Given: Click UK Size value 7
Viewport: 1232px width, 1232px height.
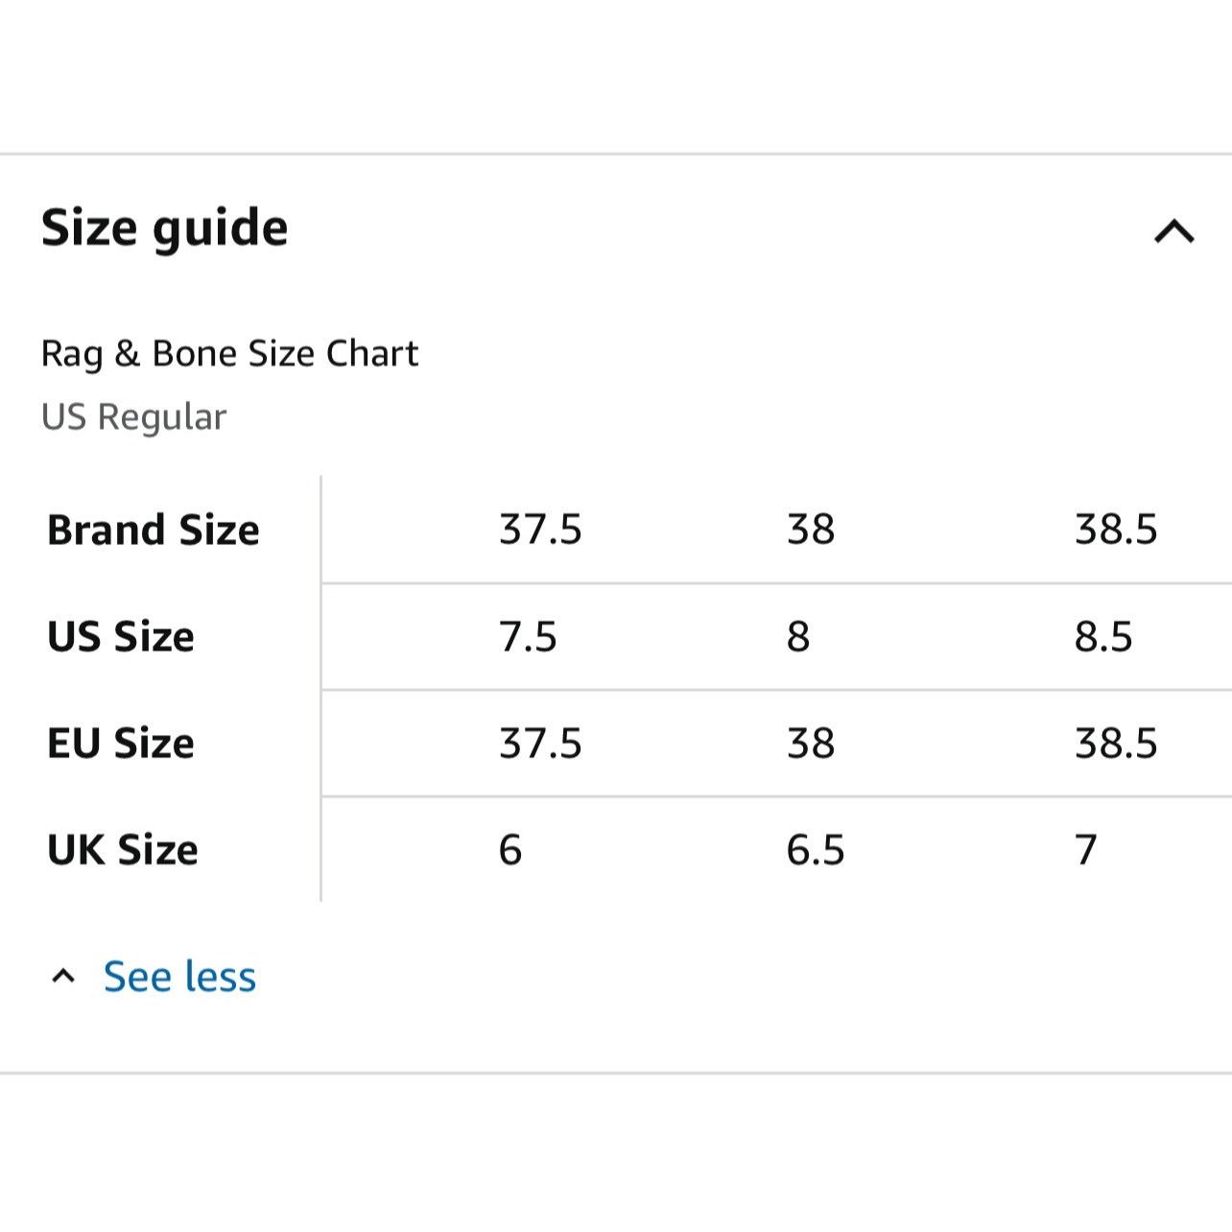Looking at the screenshot, I should click(1085, 849).
